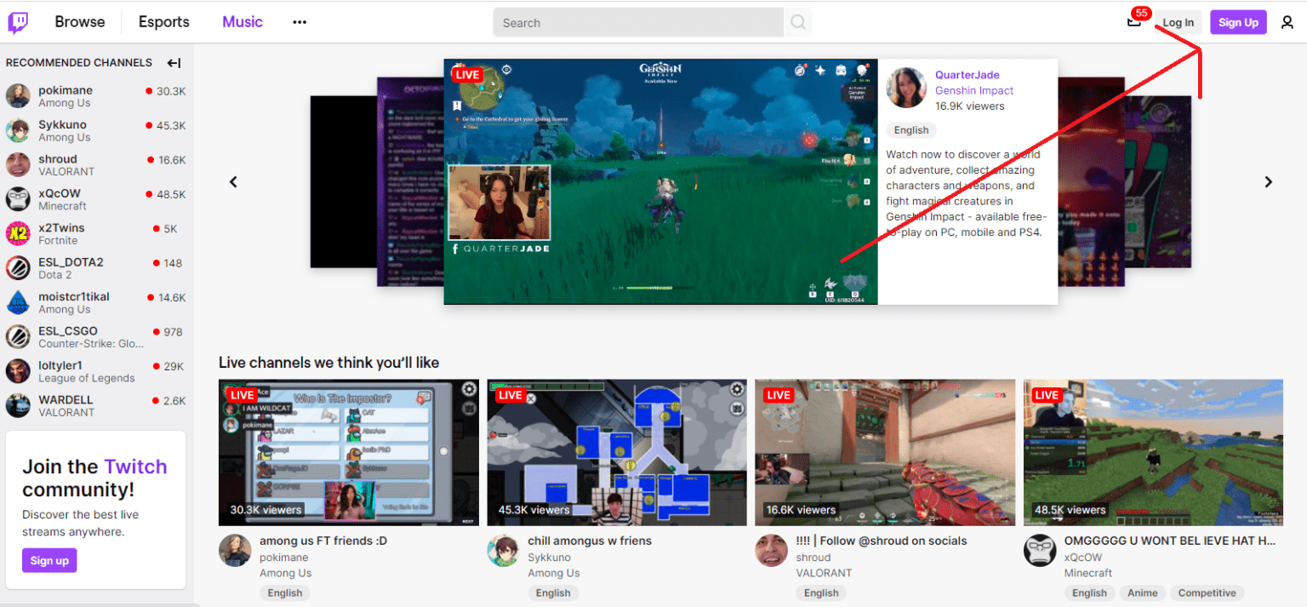
Task: Switch to the Browse section
Action: [x=79, y=21]
